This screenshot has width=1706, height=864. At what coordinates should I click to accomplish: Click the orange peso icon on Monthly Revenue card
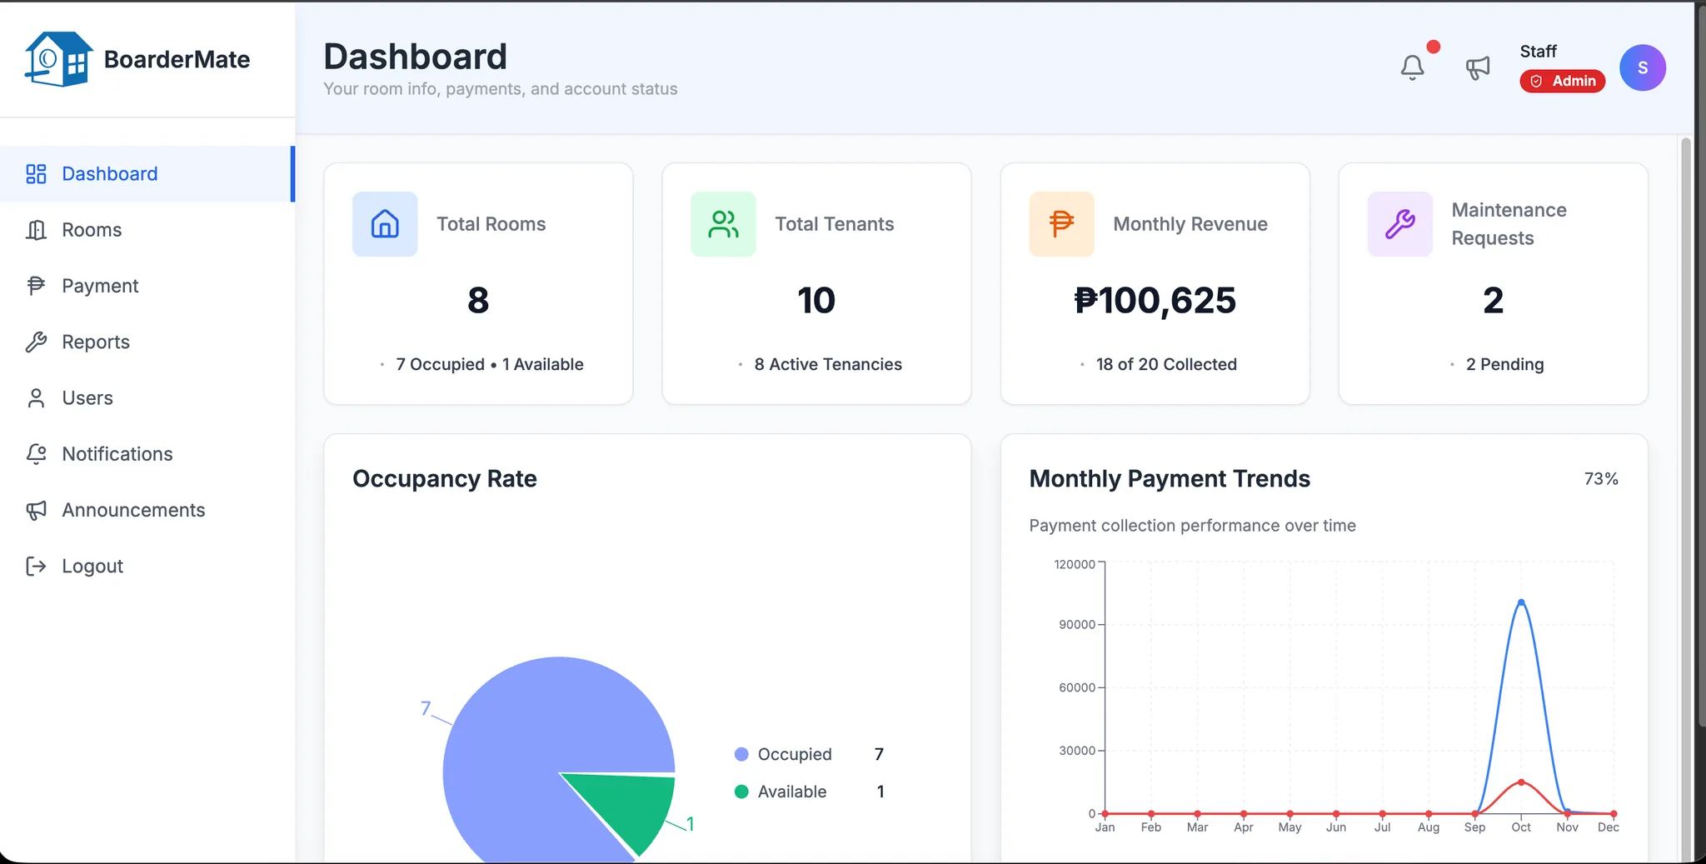pos(1061,224)
